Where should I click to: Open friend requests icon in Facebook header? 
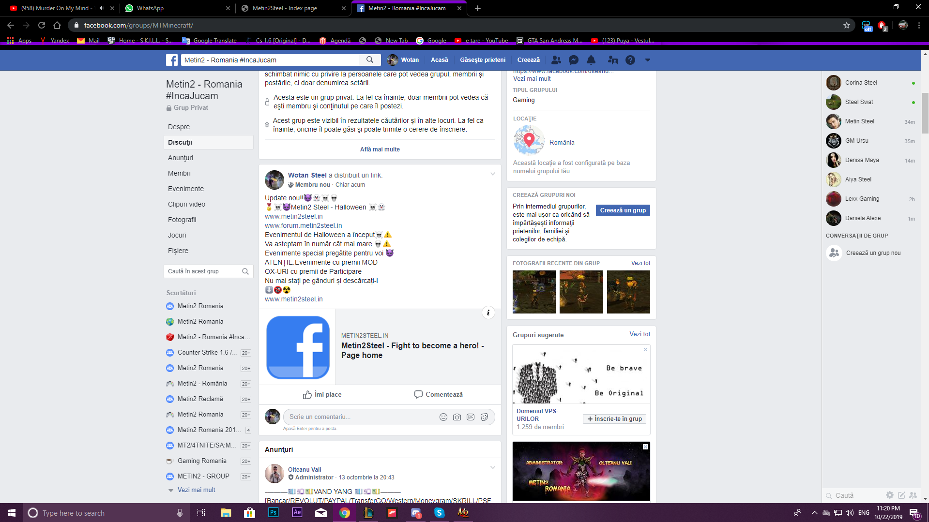click(x=556, y=60)
